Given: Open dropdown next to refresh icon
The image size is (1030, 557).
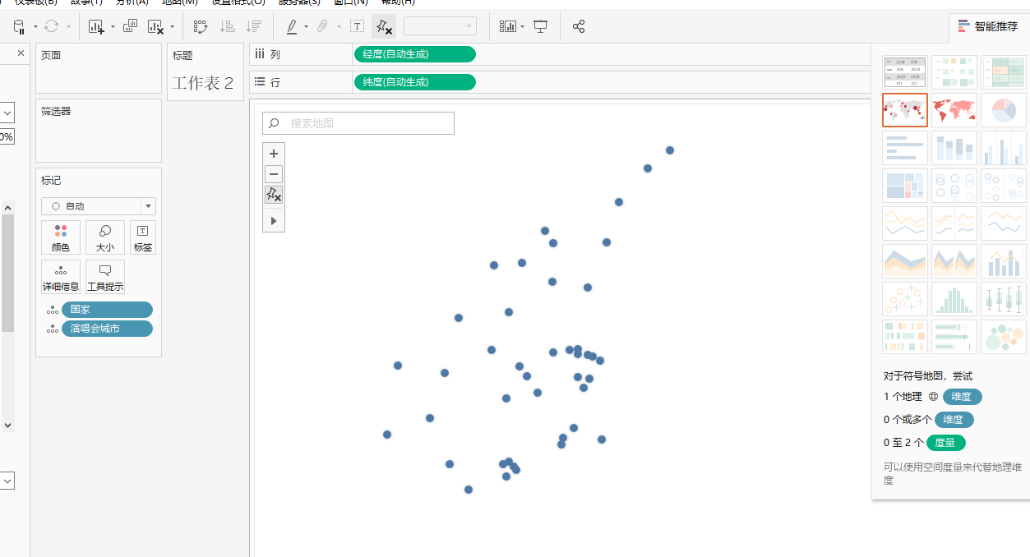Looking at the screenshot, I should pyautogui.click(x=68, y=27).
